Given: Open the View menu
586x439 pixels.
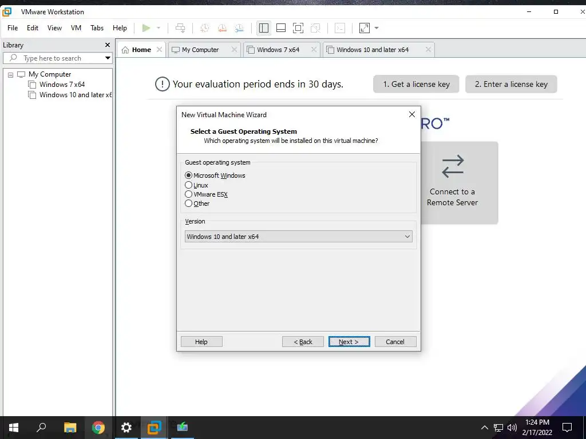Looking at the screenshot, I should [54, 28].
